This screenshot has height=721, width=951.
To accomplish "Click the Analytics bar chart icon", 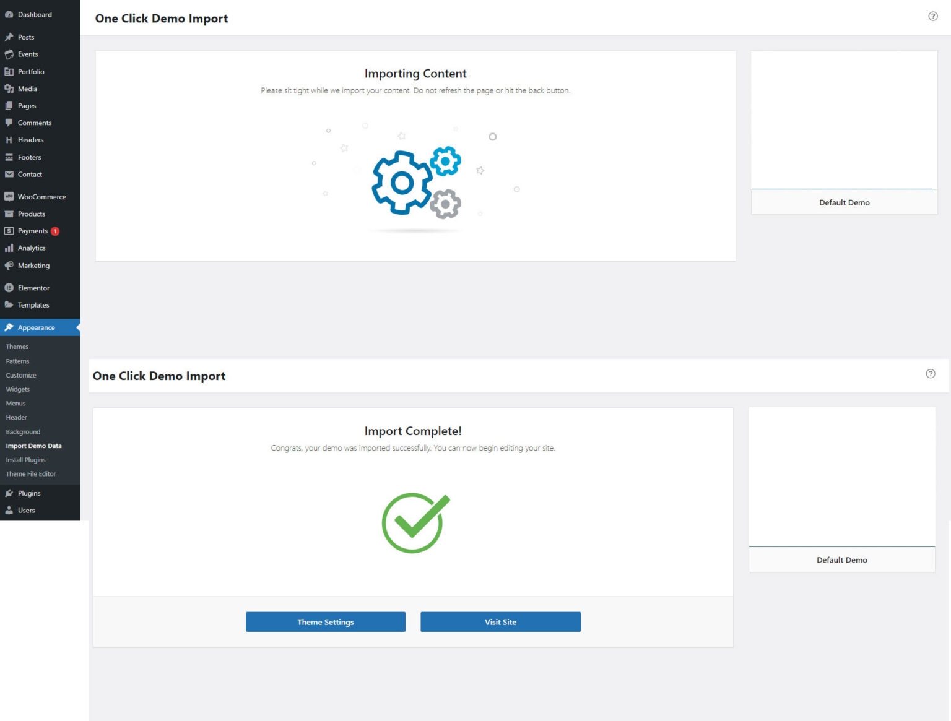I will [x=9, y=248].
